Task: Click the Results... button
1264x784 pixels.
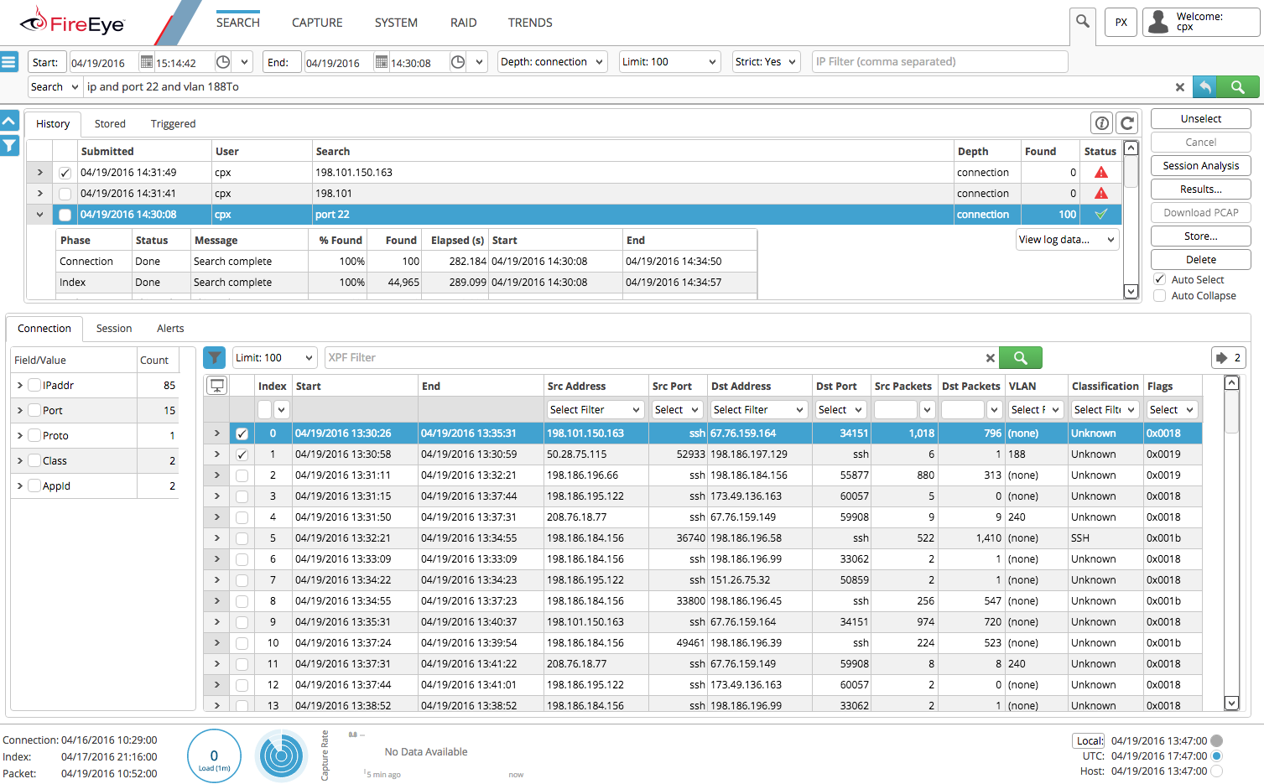Action: (1200, 190)
